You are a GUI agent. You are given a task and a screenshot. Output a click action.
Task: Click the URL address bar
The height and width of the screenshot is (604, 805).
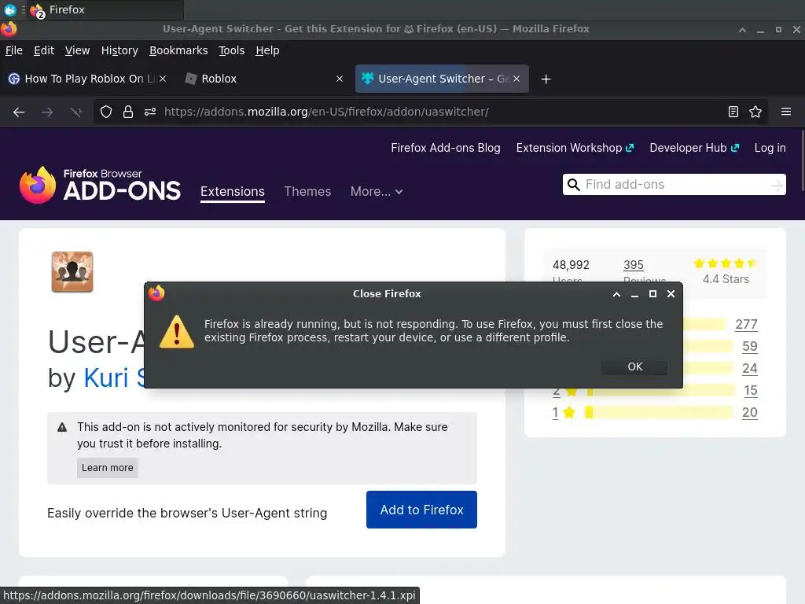coord(432,112)
